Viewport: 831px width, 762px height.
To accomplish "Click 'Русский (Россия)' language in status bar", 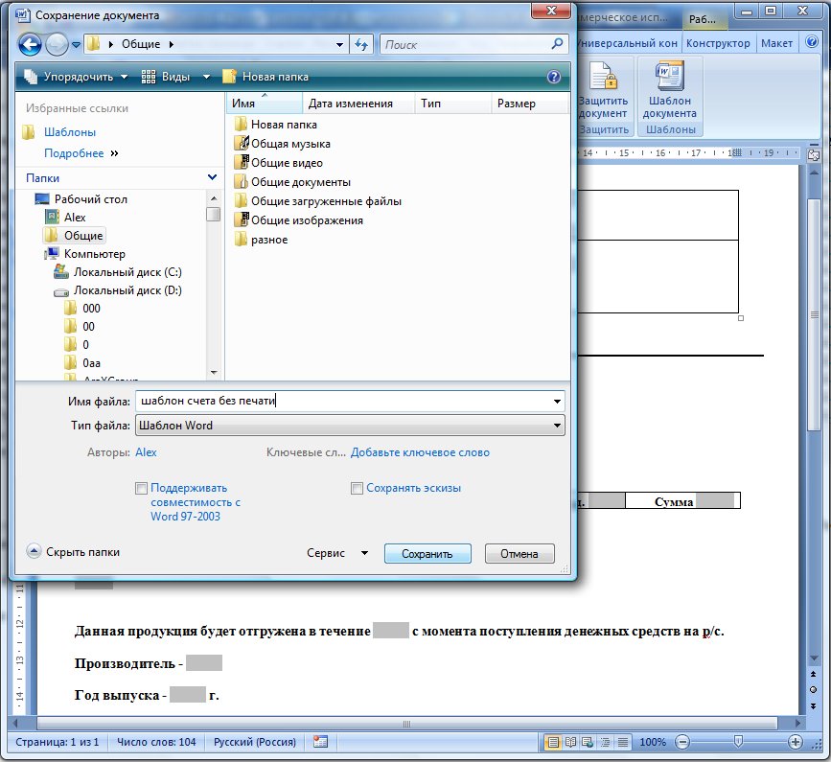I will (x=255, y=743).
